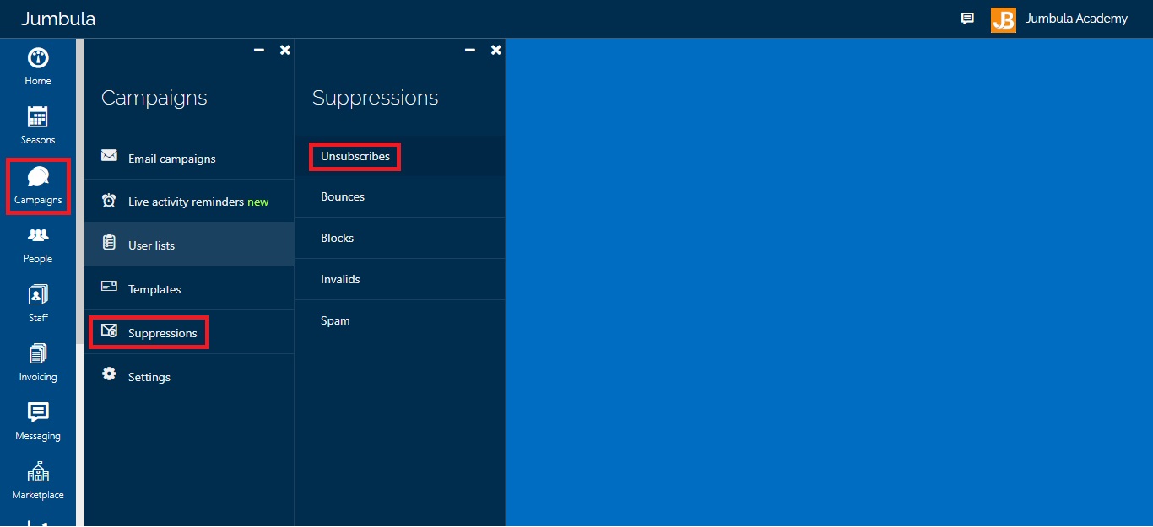1153x527 pixels.
Task: Open Live activity reminders item
Action: click(x=189, y=202)
